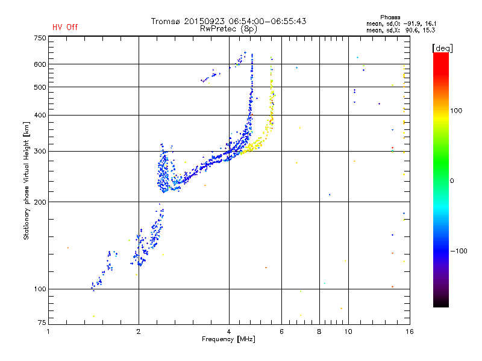
Task: Click the colorbar "100" tick label
Action: [x=456, y=111]
